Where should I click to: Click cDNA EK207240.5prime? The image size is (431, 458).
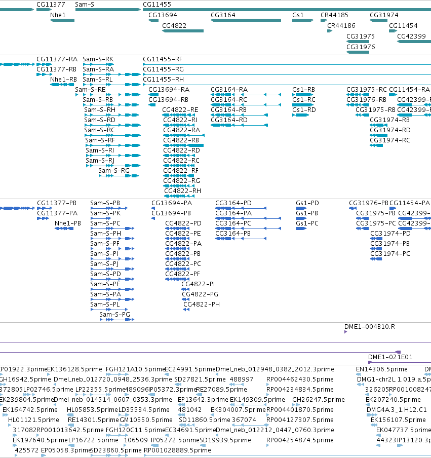pos(393,400)
